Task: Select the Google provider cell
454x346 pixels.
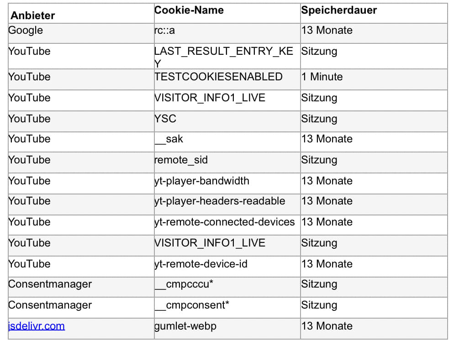Action: point(26,31)
